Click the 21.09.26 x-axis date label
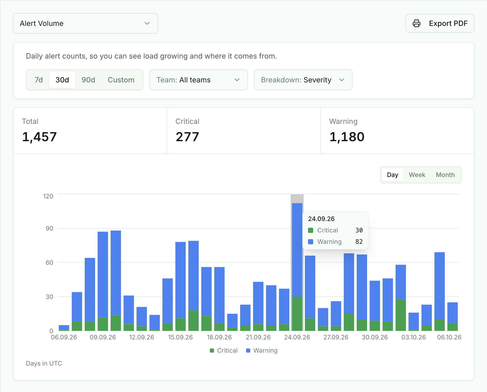The height and width of the screenshot is (392, 487). tap(258, 337)
